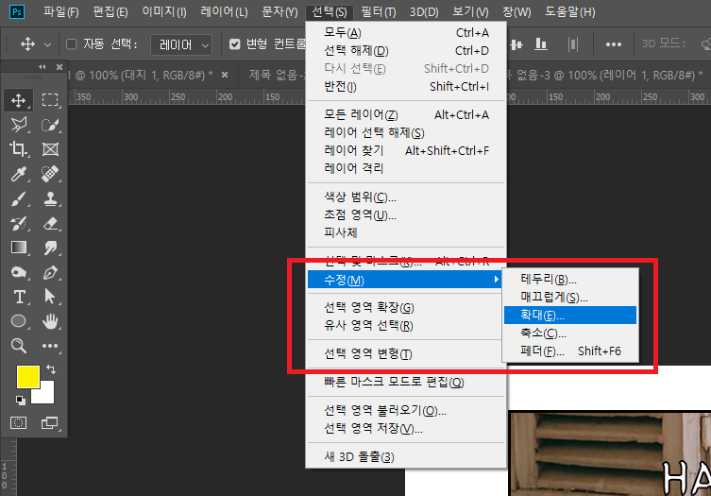Select the Crop tool

(19, 149)
